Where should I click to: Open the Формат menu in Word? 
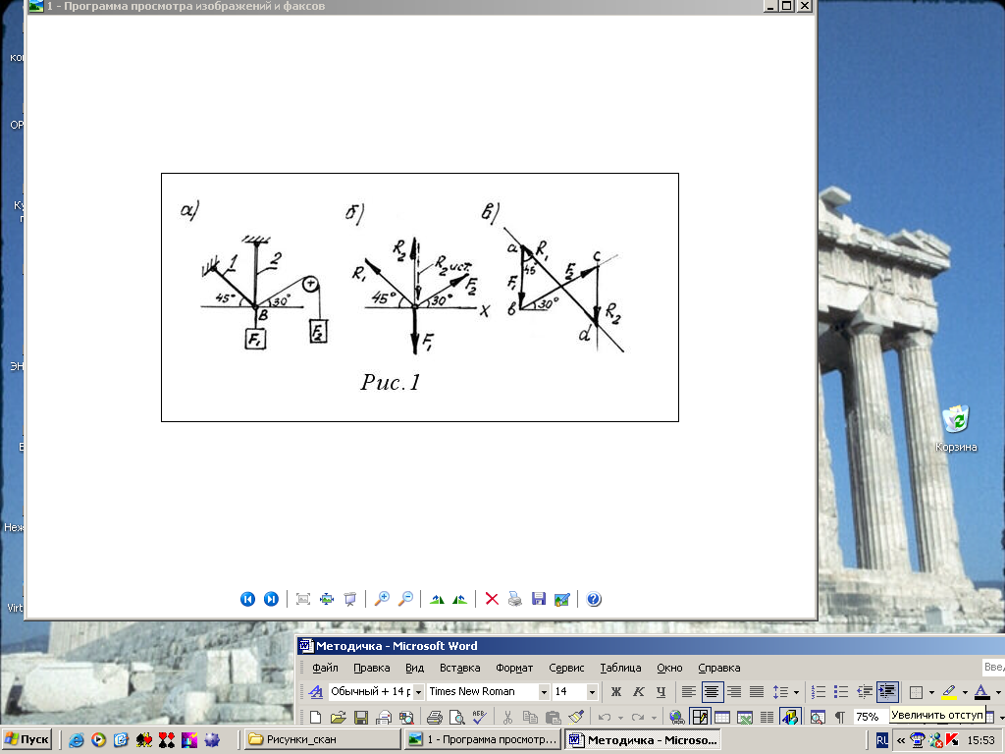(x=514, y=668)
